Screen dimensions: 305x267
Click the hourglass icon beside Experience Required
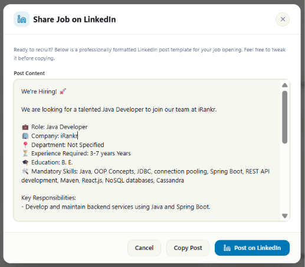(25, 154)
